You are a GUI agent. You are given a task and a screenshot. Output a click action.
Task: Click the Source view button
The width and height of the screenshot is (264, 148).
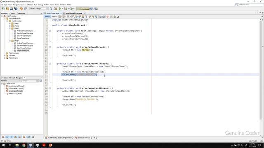click(x=47, y=16)
